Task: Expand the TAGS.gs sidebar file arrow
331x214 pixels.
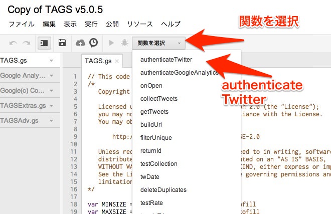Action: 51,61
